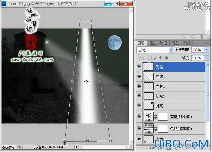
Task: Click the brightness/contrast adjustment icon of 亮度/对比度 1
Action: [x=149, y=117]
